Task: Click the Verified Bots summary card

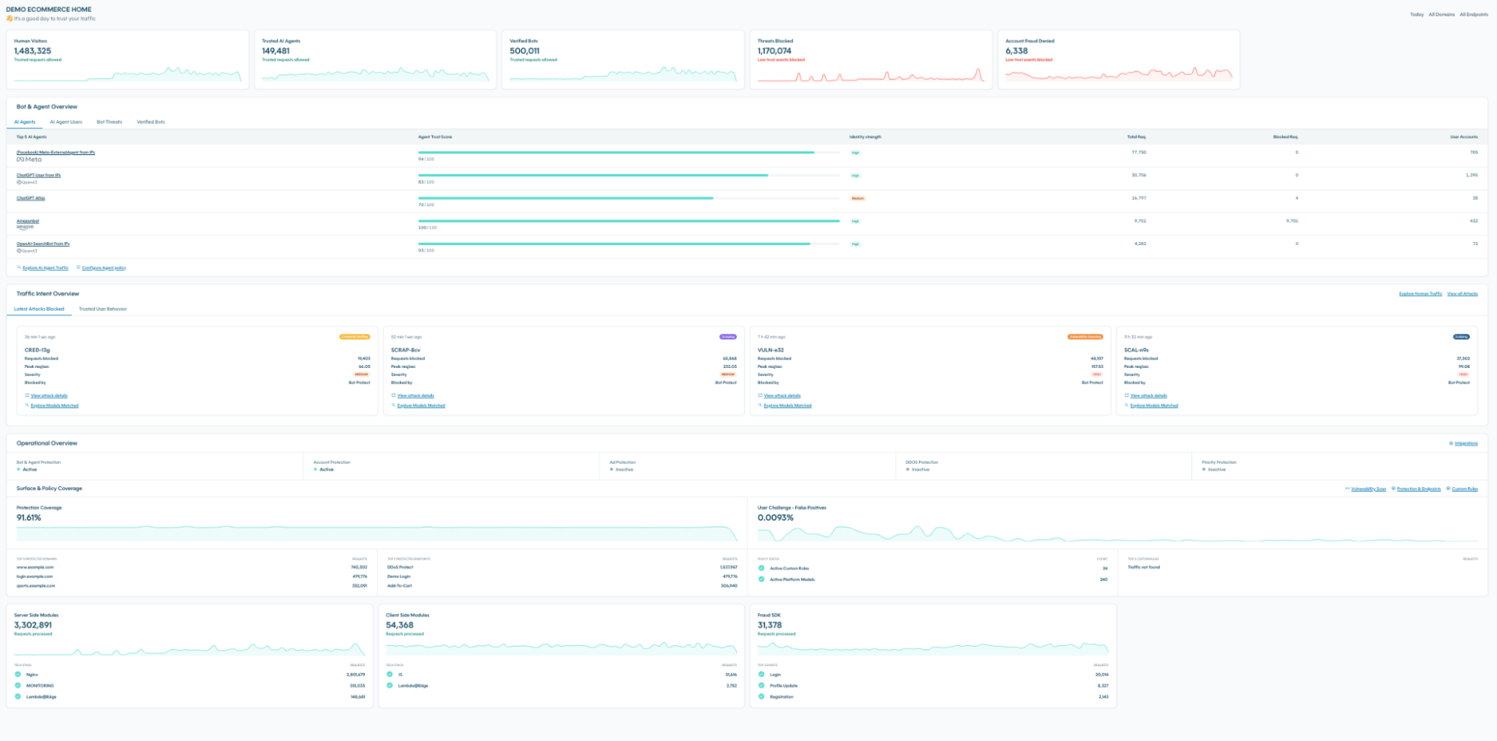Action: (x=623, y=59)
